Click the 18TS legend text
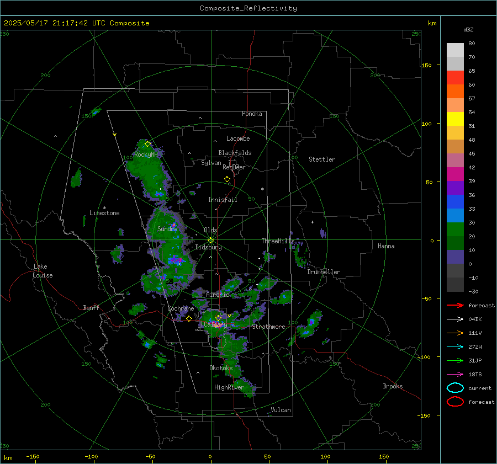 [475, 375]
